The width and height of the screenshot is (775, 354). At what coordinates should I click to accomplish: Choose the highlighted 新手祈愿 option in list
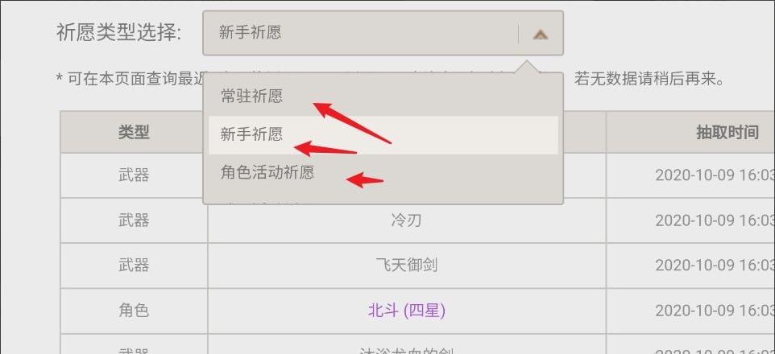pos(383,135)
